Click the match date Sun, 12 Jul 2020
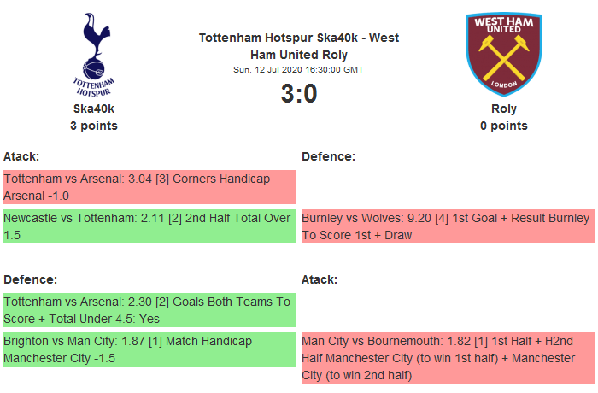The width and height of the screenshot is (598, 393). pyautogui.click(x=299, y=69)
